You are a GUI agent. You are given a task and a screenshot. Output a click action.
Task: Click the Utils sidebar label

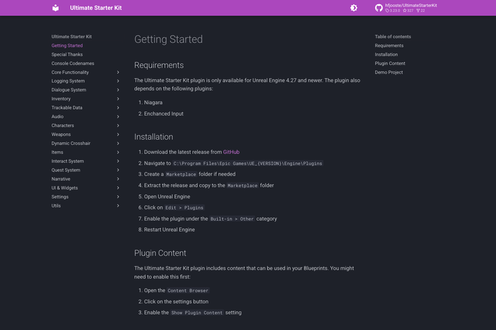coord(56,206)
